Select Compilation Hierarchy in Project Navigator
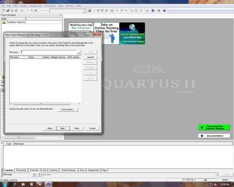The width and height of the screenshot is (234, 187). pyautogui.click(x=16, y=22)
